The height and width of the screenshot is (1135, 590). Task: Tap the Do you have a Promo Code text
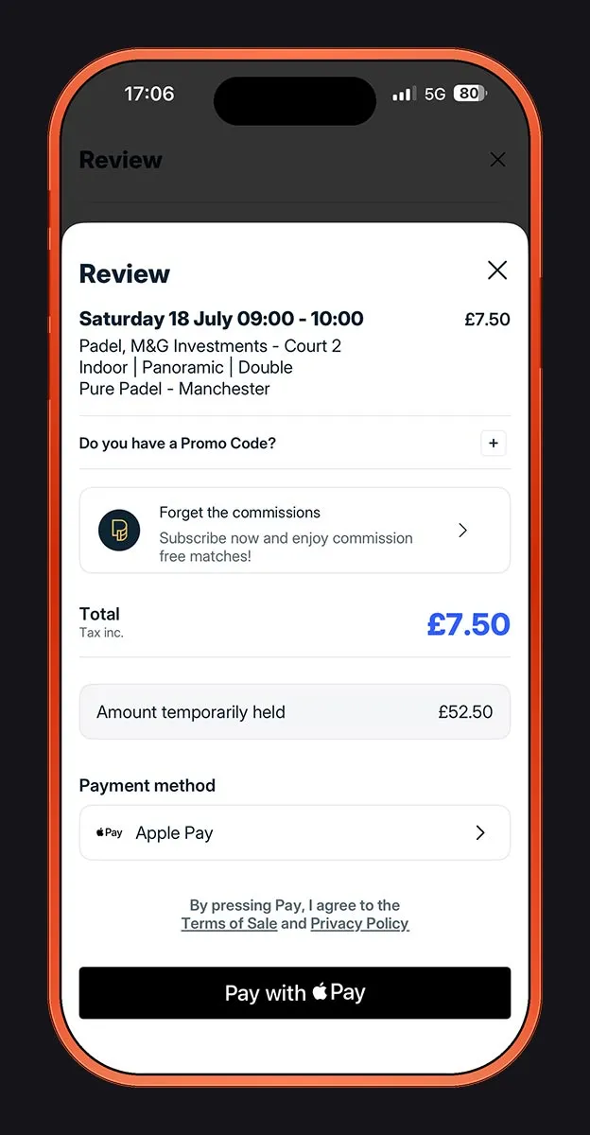(178, 444)
